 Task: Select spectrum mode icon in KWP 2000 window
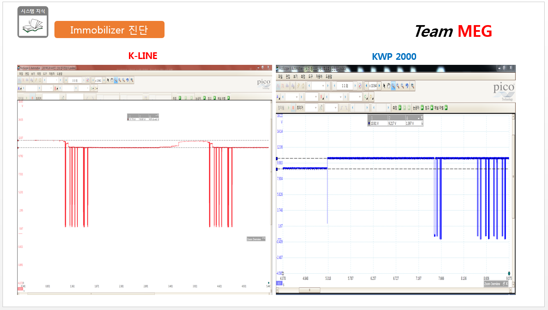tap(287, 86)
